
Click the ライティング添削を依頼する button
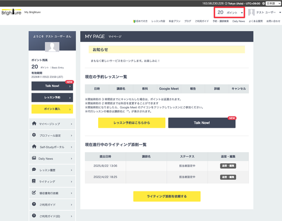click(x=167, y=196)
